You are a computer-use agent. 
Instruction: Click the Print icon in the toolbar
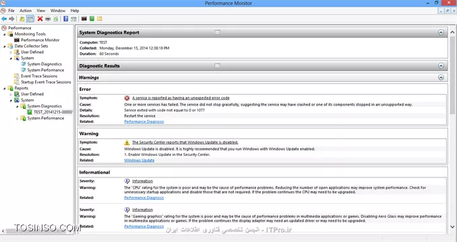48,19
